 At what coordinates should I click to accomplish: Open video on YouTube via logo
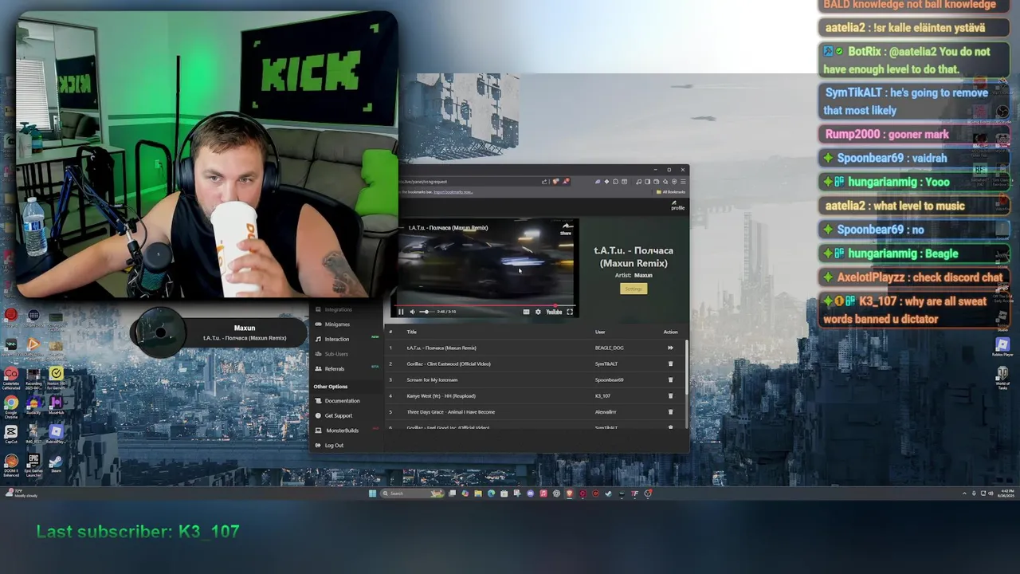pyautogui.click(x=554, y=312)
